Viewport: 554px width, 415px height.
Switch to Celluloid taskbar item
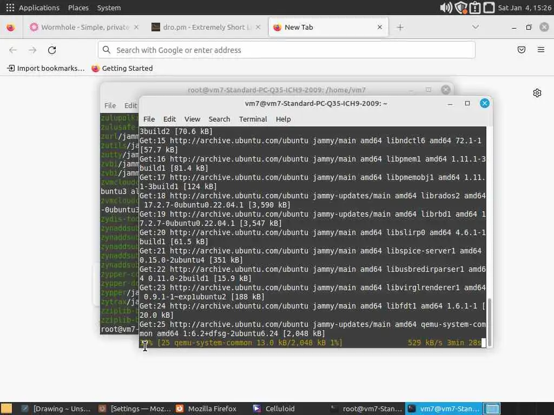pyautogui.click(x=274, y=409)
